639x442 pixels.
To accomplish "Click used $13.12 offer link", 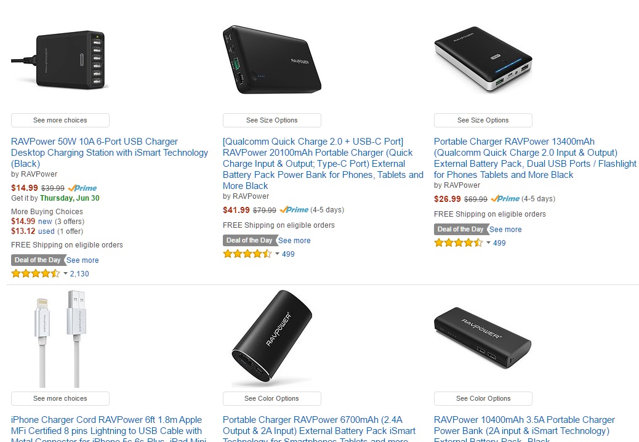I will click(46, 231).
